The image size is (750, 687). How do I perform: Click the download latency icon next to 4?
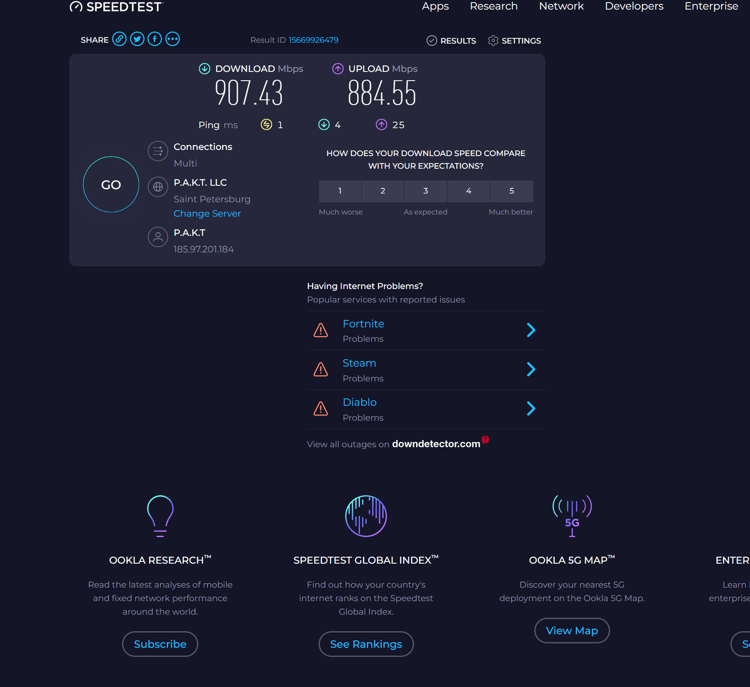point(324,125)
